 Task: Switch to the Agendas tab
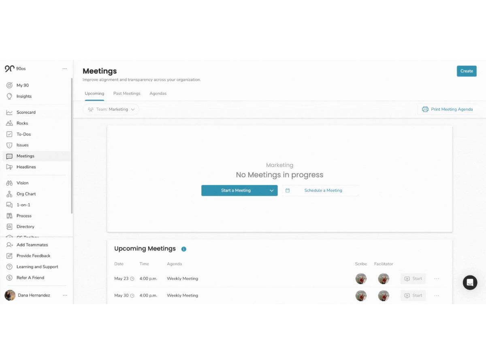[x=158, y=93]
